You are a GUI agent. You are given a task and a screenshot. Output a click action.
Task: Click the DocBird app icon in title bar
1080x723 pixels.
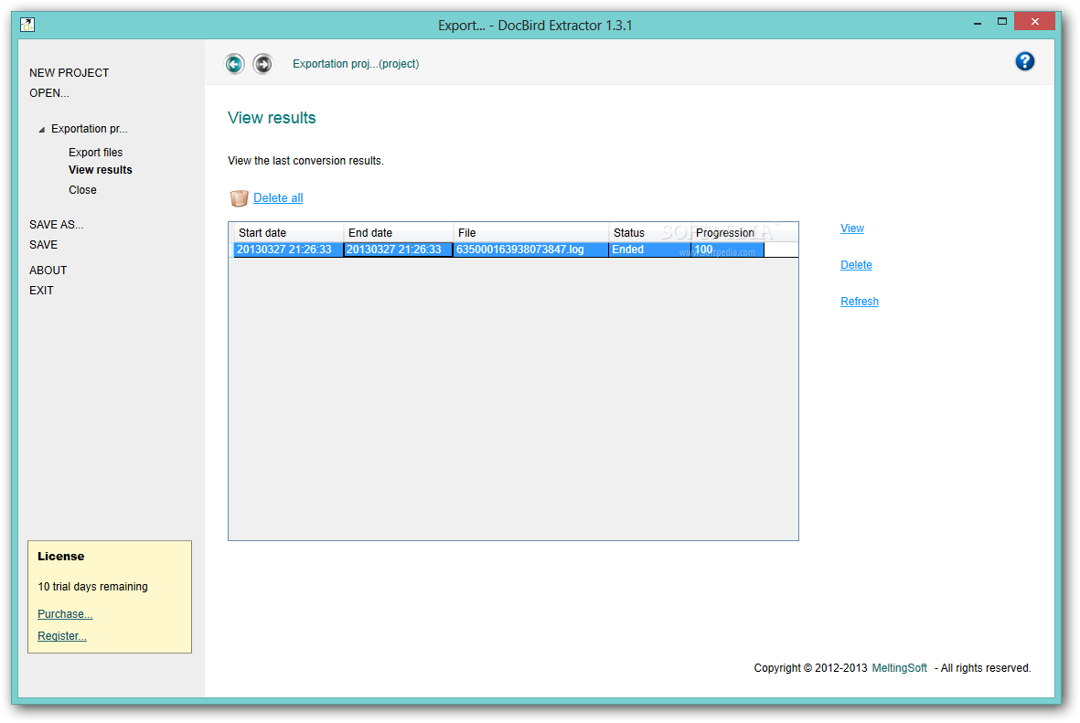click(x=27, y=25)
